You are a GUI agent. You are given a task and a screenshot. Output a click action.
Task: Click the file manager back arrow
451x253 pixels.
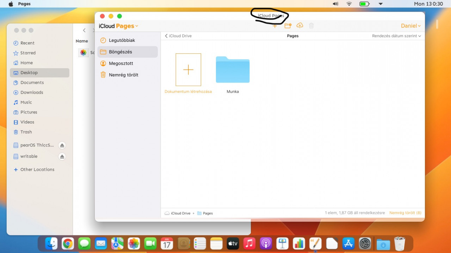84,31
